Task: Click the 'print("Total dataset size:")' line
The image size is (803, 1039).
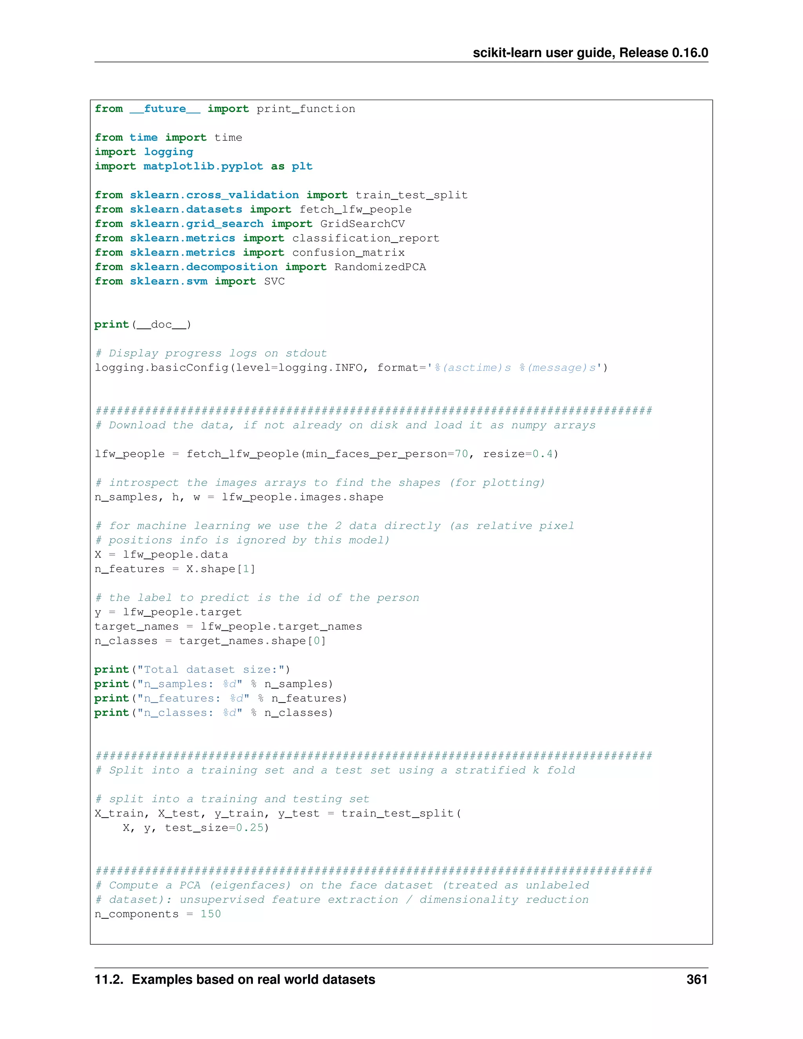Action: point(192,670)
